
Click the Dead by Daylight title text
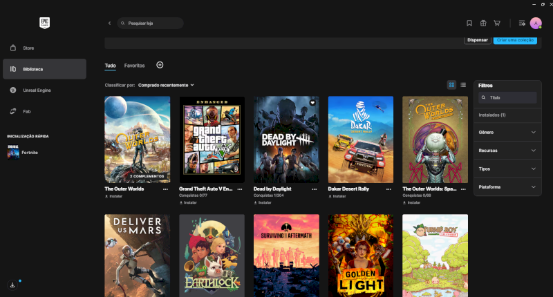click(272, 189)
